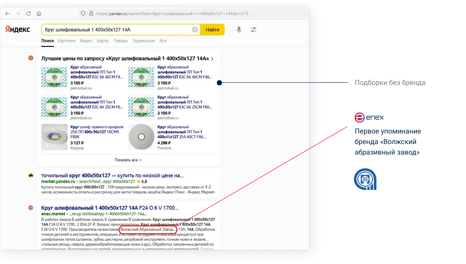Open the Карты tab
Screen dimensions: 466x264
[102, 41]
